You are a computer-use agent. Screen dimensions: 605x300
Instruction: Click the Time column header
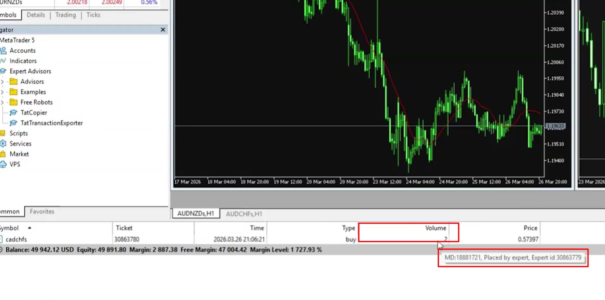click(x=231, y=228)
